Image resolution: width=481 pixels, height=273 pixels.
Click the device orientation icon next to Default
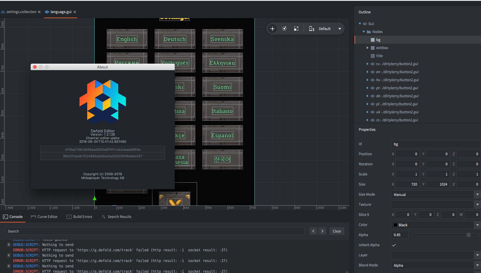[311, 29]
